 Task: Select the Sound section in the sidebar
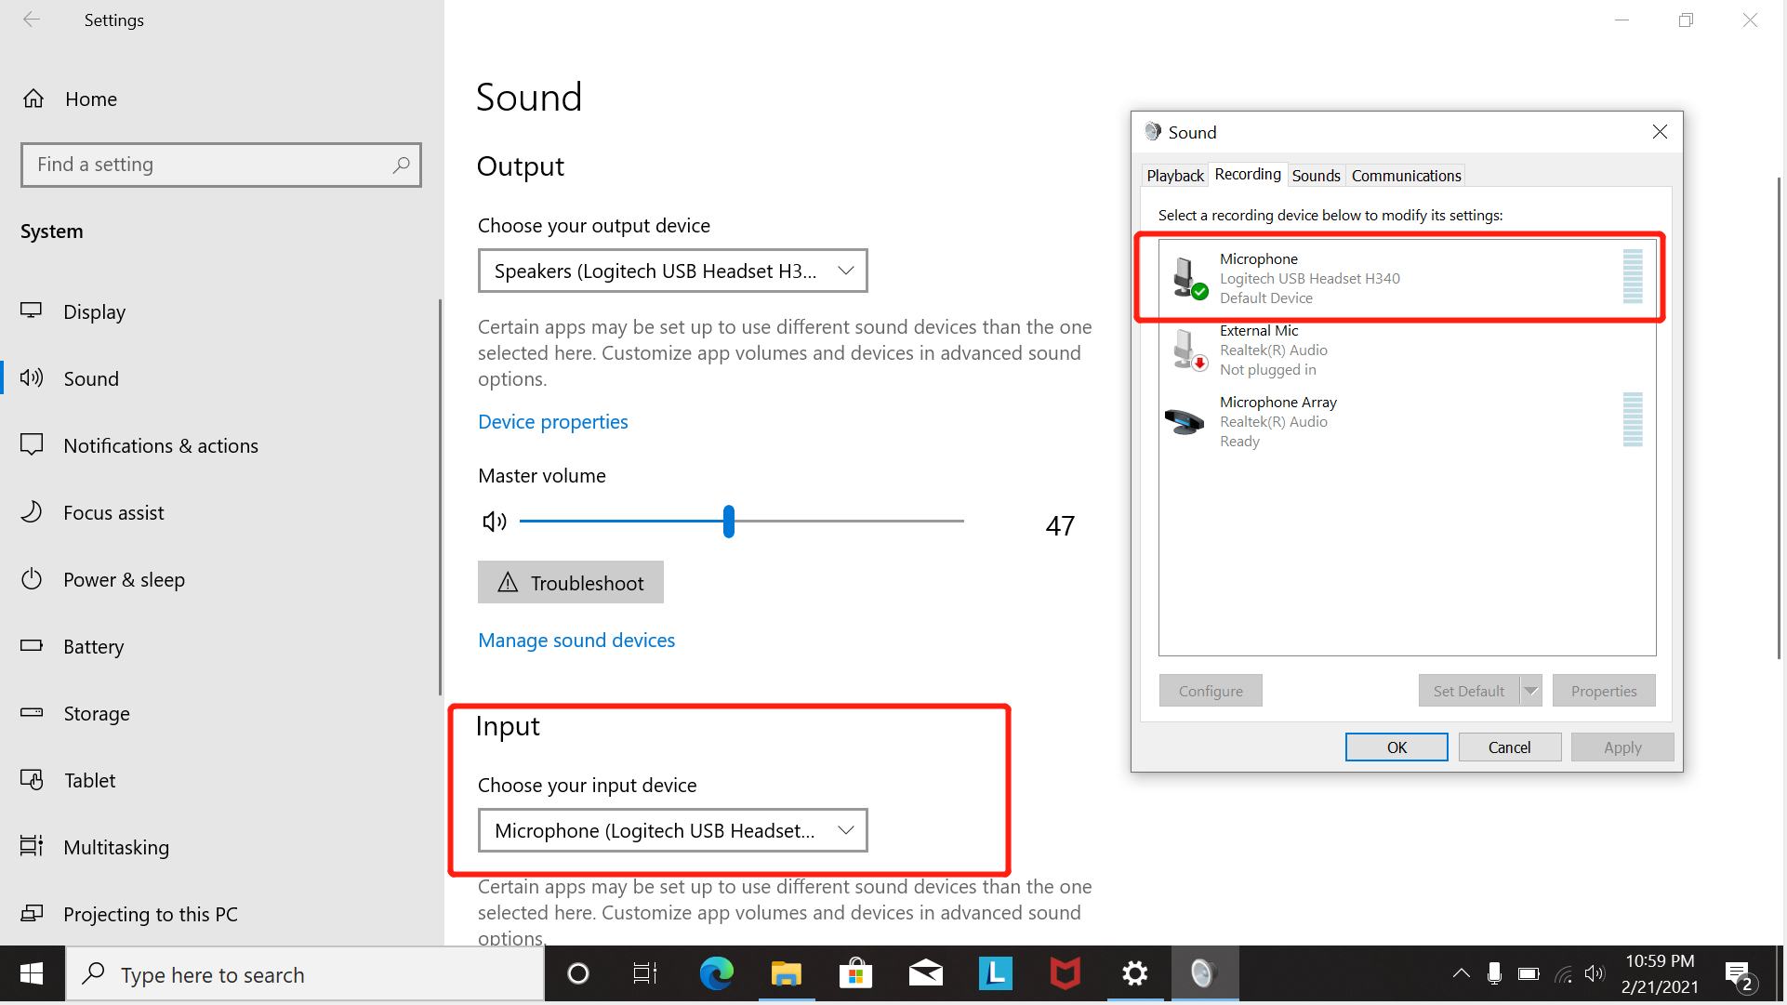click(x=91, y=378)
